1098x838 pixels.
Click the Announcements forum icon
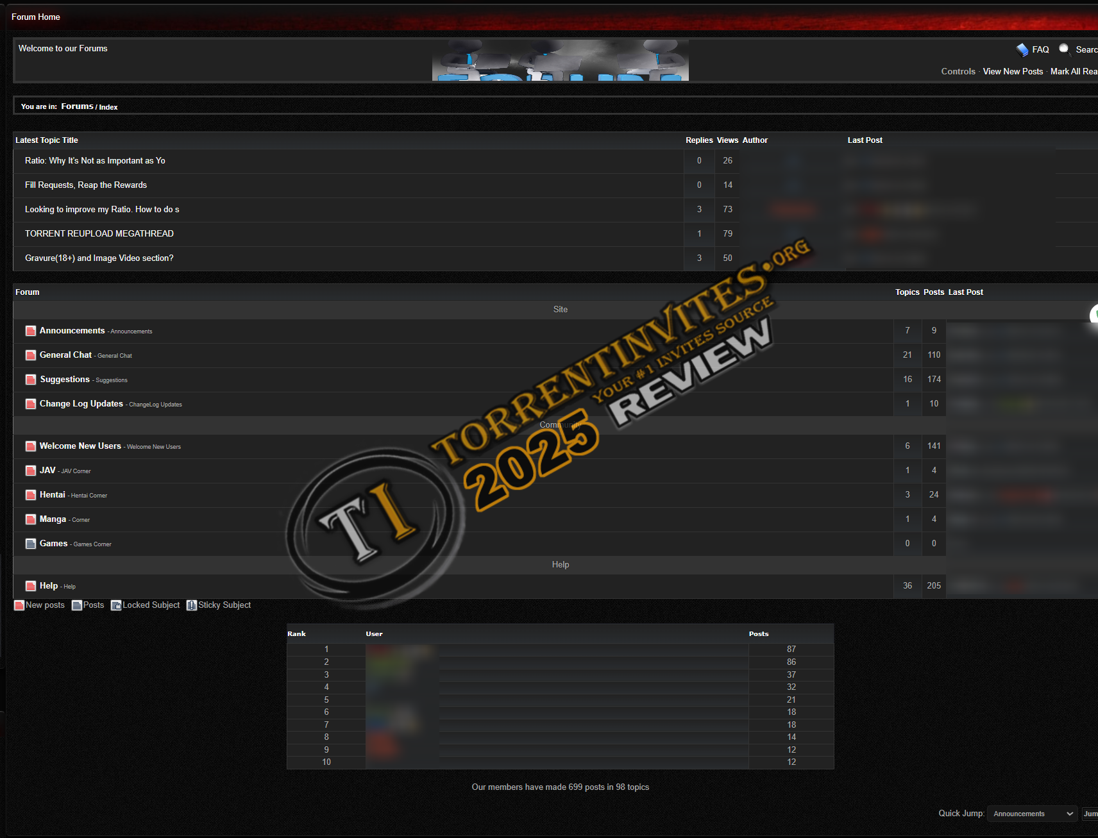click(x=30, y=331)
